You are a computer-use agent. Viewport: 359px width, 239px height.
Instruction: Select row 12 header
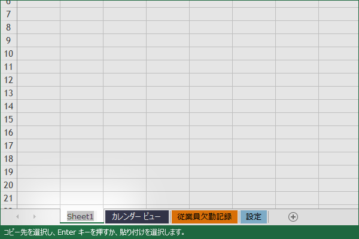click(x=8, y=80)
